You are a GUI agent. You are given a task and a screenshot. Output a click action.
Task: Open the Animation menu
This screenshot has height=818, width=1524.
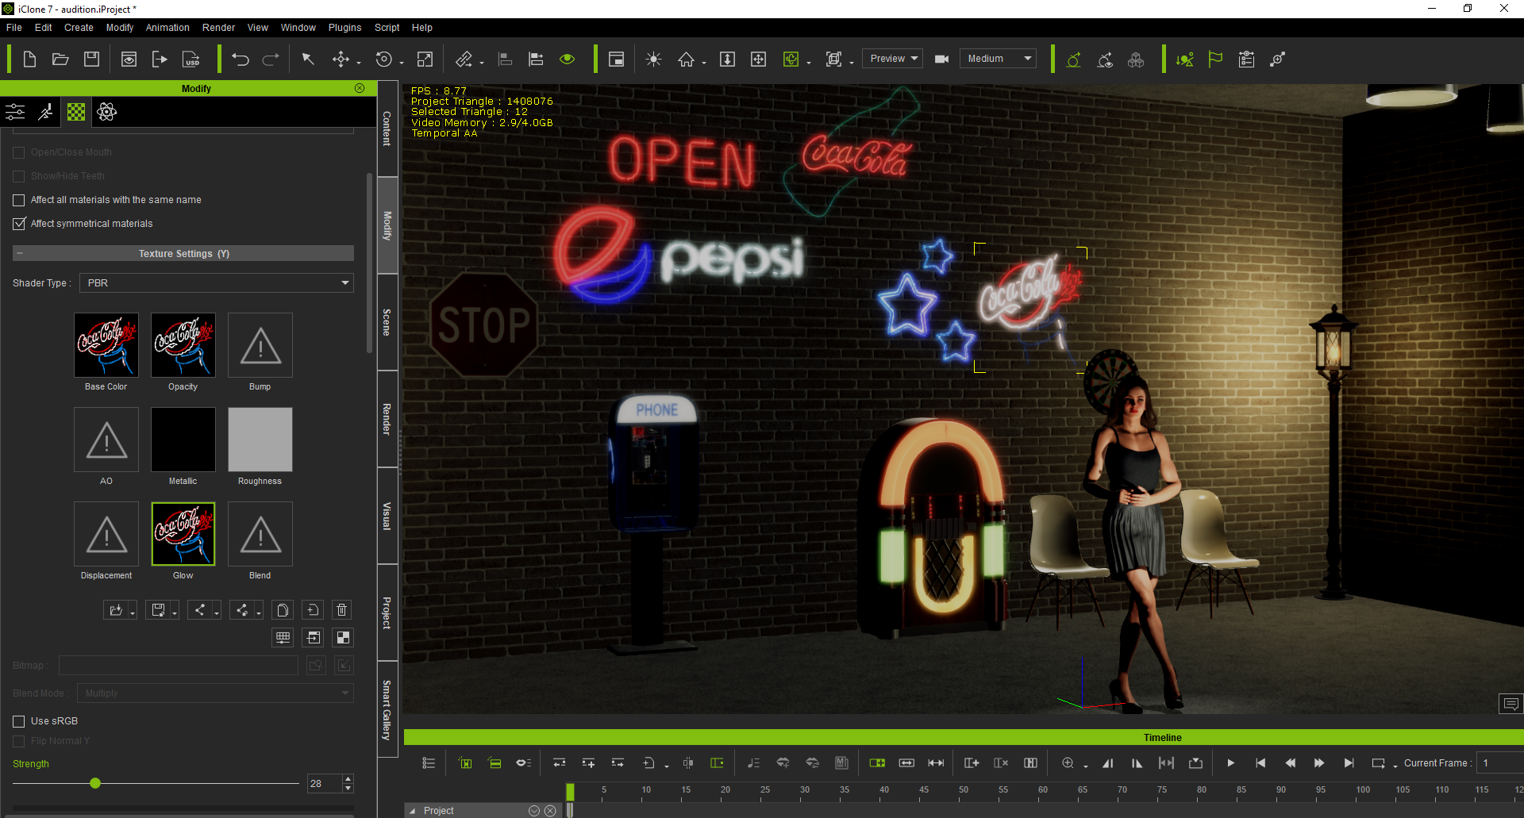pos(167,28)
